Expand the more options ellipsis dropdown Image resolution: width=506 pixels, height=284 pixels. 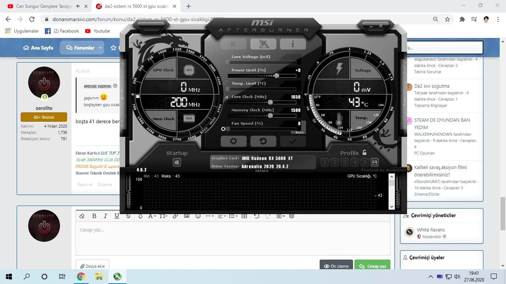(x=210, y=216)
